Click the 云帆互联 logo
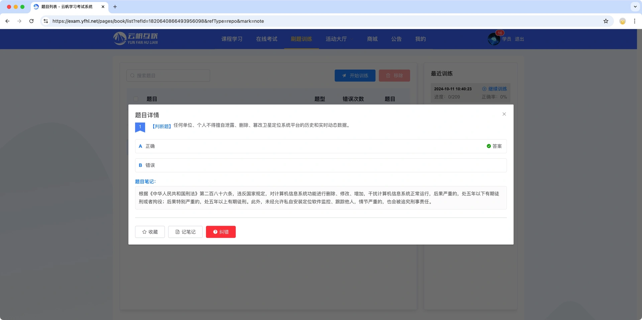This screenshot has height=320, width=642. pos(135,38)
